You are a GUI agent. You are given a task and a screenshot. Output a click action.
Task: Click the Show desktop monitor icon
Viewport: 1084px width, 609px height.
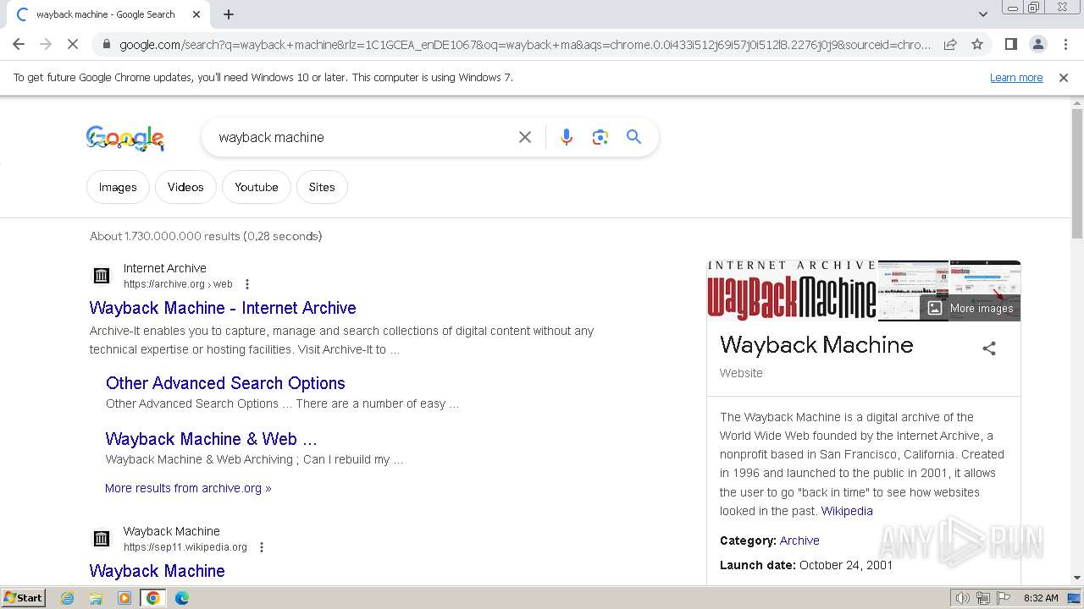[x=1074, y=598]
